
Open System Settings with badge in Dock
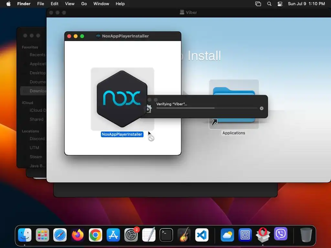point(131,235)
